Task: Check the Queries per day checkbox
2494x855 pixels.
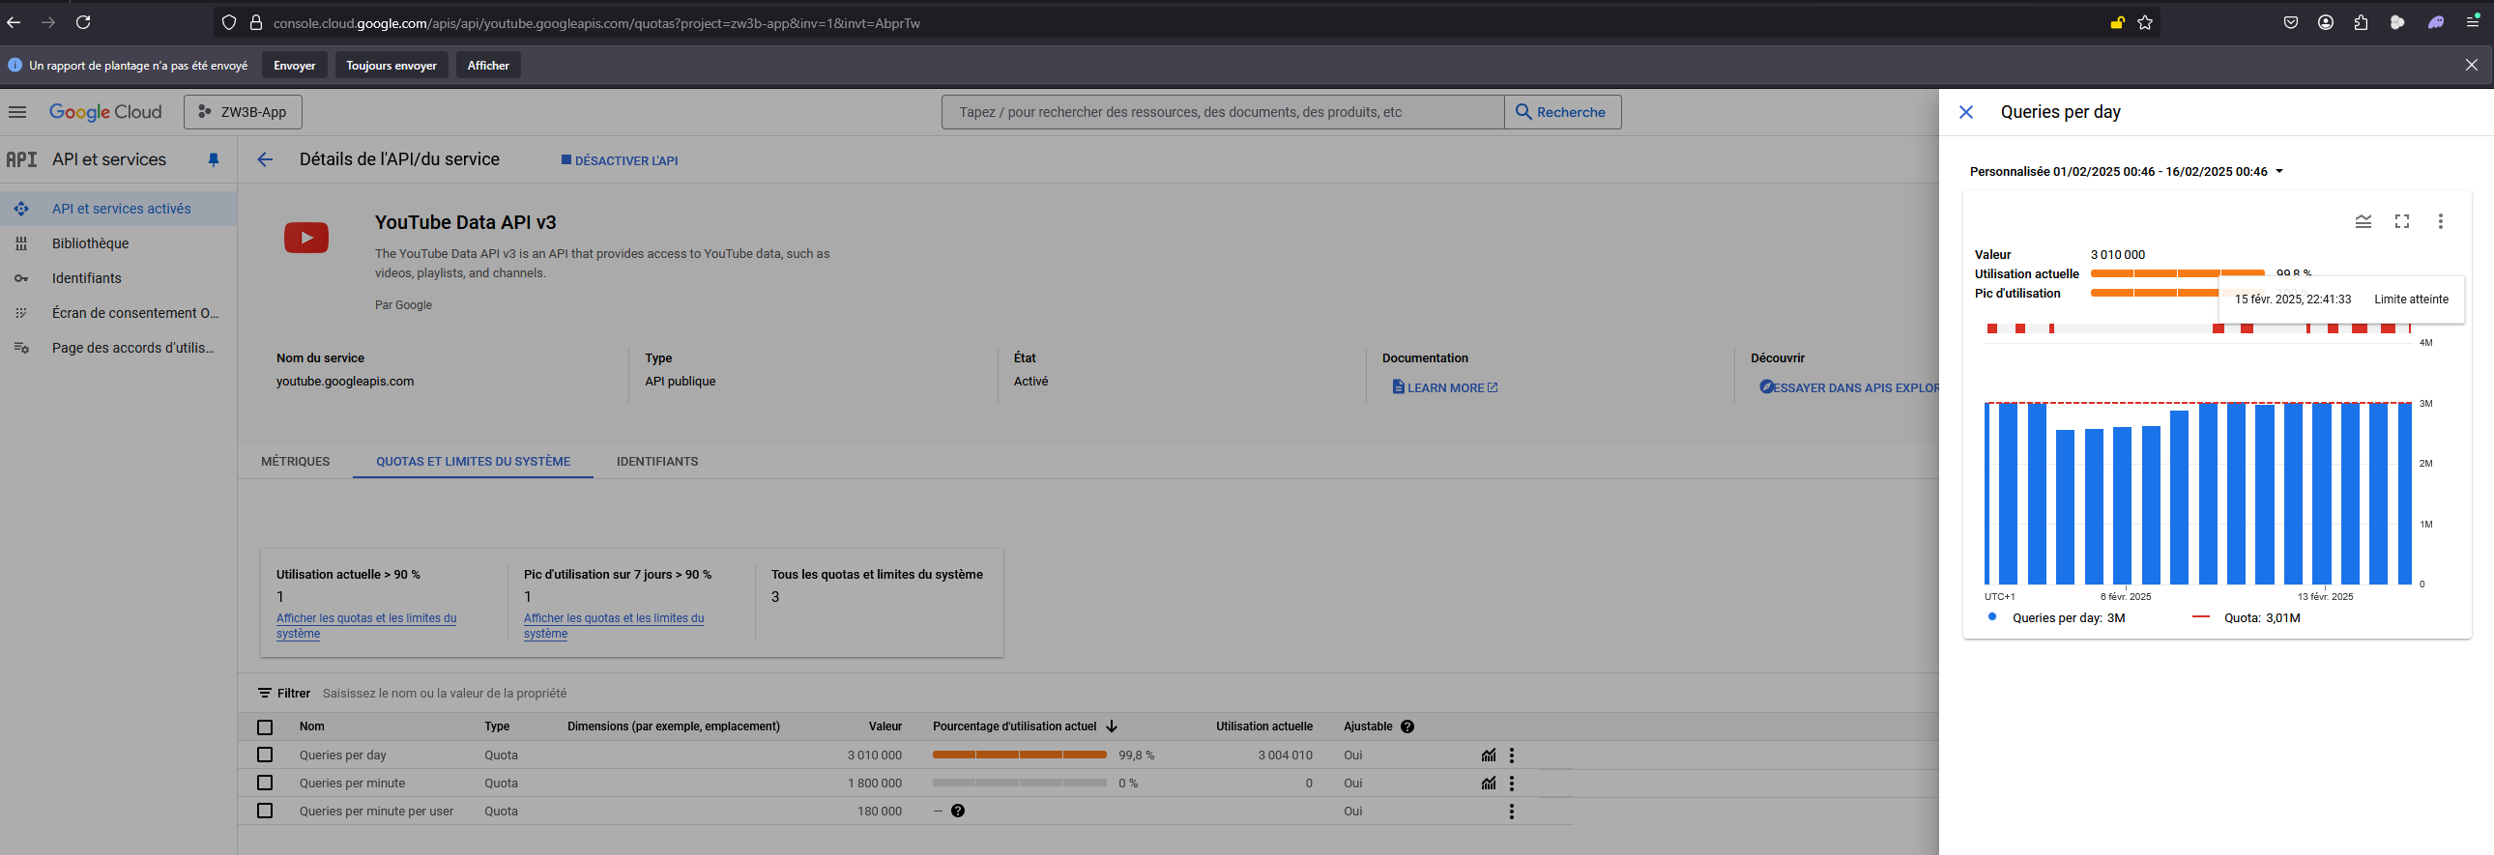Action: pos(265,755)
